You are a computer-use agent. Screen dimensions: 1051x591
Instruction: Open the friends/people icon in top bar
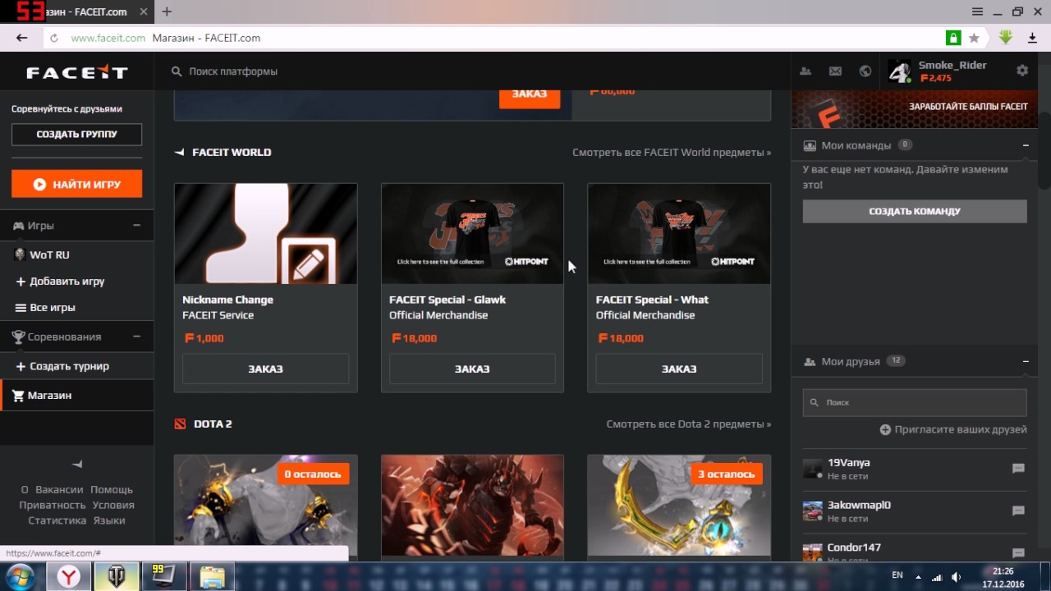805,71
